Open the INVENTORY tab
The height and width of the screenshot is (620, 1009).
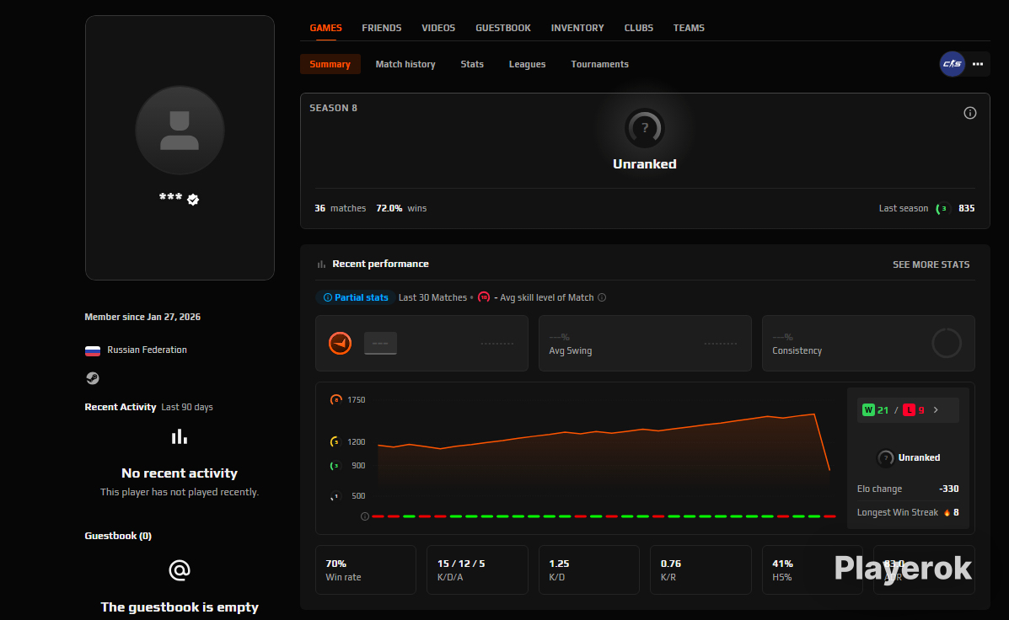[x=577, y=28]
